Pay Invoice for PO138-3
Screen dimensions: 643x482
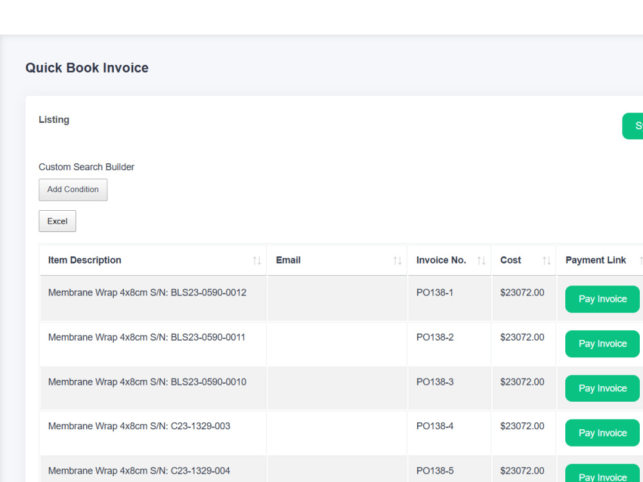pos(602,388)
